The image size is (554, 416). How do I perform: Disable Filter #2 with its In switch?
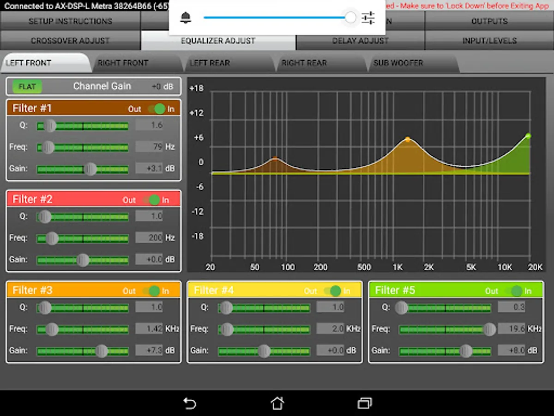pos(152,200)
